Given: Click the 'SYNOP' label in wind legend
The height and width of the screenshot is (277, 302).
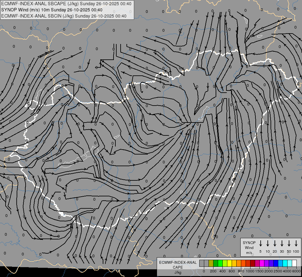Looking at the screenshot, I should (249, 243).
